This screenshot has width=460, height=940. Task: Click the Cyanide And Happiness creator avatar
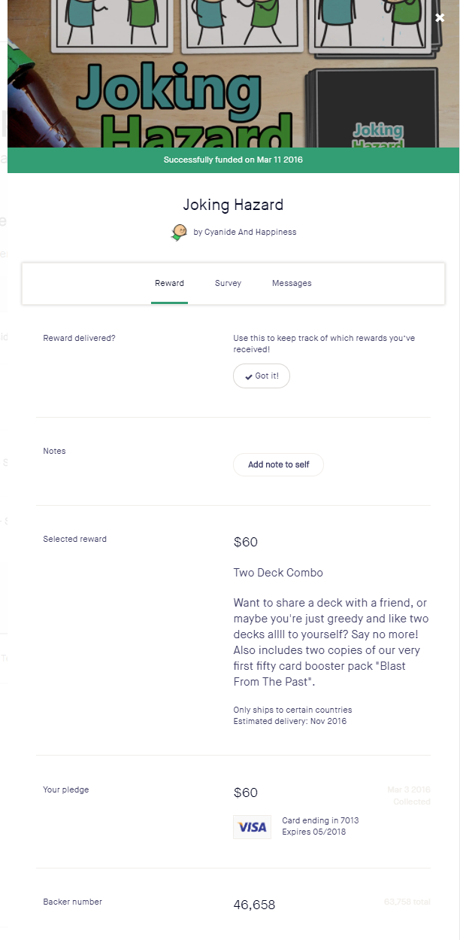pyautogui.click(x=179, y=233)
